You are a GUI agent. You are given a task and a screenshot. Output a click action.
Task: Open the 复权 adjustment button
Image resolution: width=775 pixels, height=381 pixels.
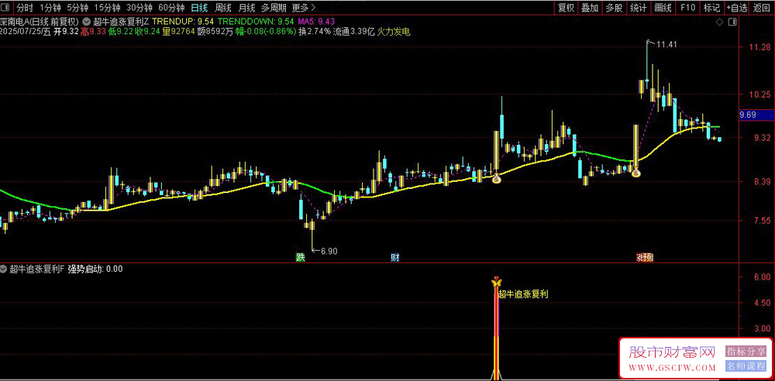pos(566,8)
